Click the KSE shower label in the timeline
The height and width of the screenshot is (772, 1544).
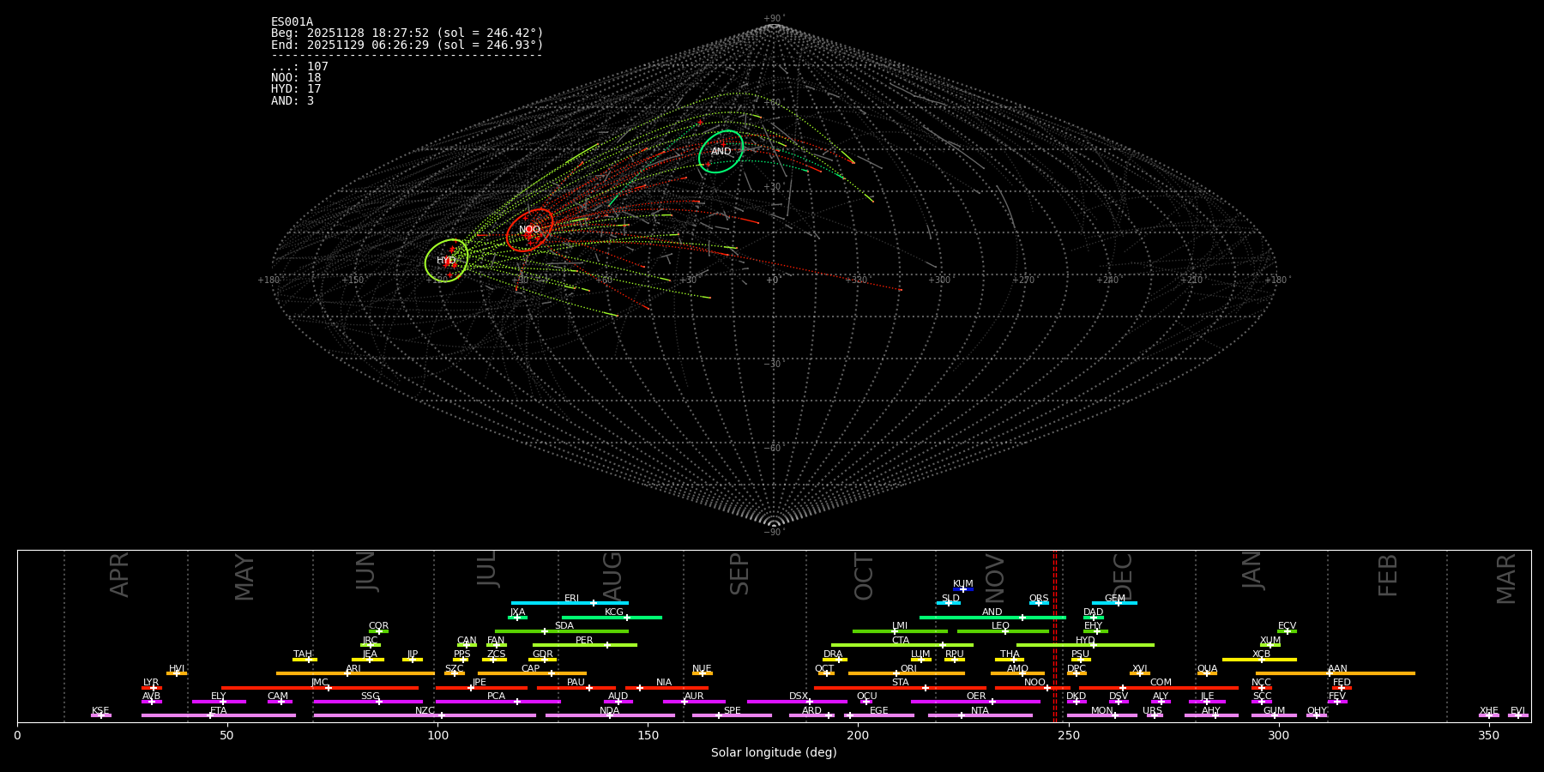[x=100, y=711]
